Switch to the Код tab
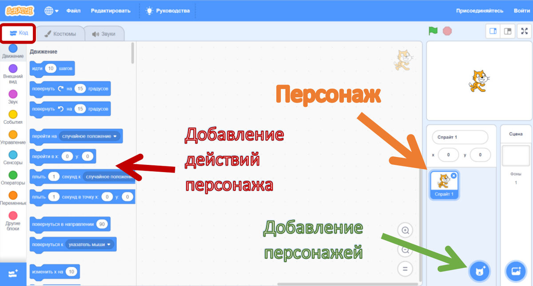This screenshot has width=533, height=286. coord(18,33)
